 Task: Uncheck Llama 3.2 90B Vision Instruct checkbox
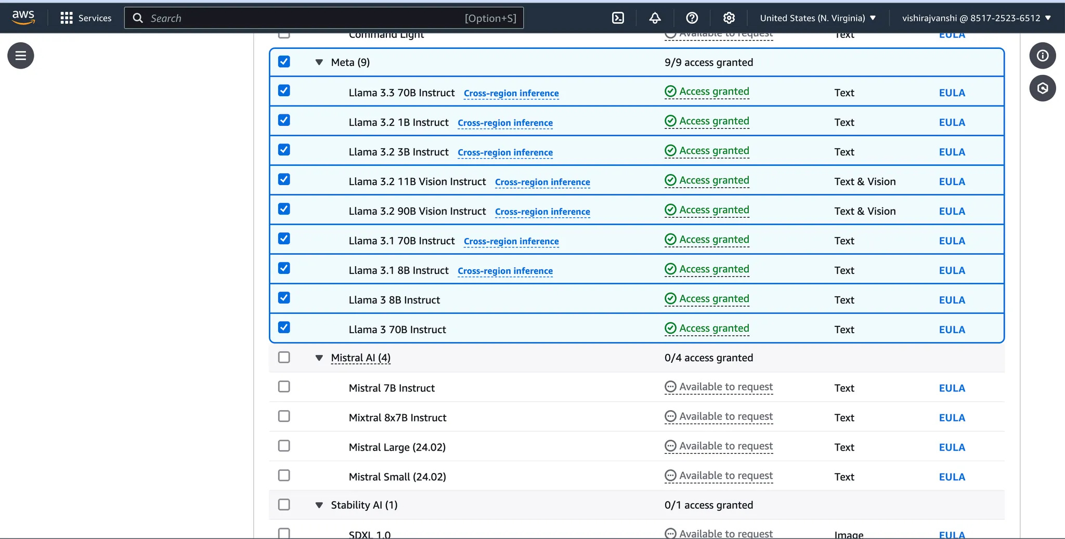(x=284, y=209)
